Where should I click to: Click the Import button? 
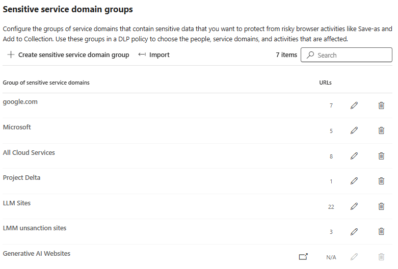tap(154, 55)
